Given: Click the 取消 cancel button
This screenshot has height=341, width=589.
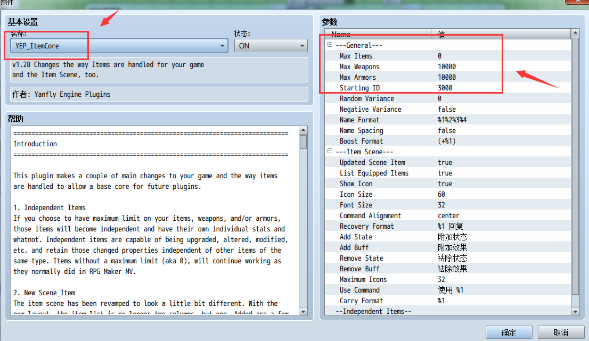Looking at the screenshot, I should pyautogui.click(x=561, y=332).
